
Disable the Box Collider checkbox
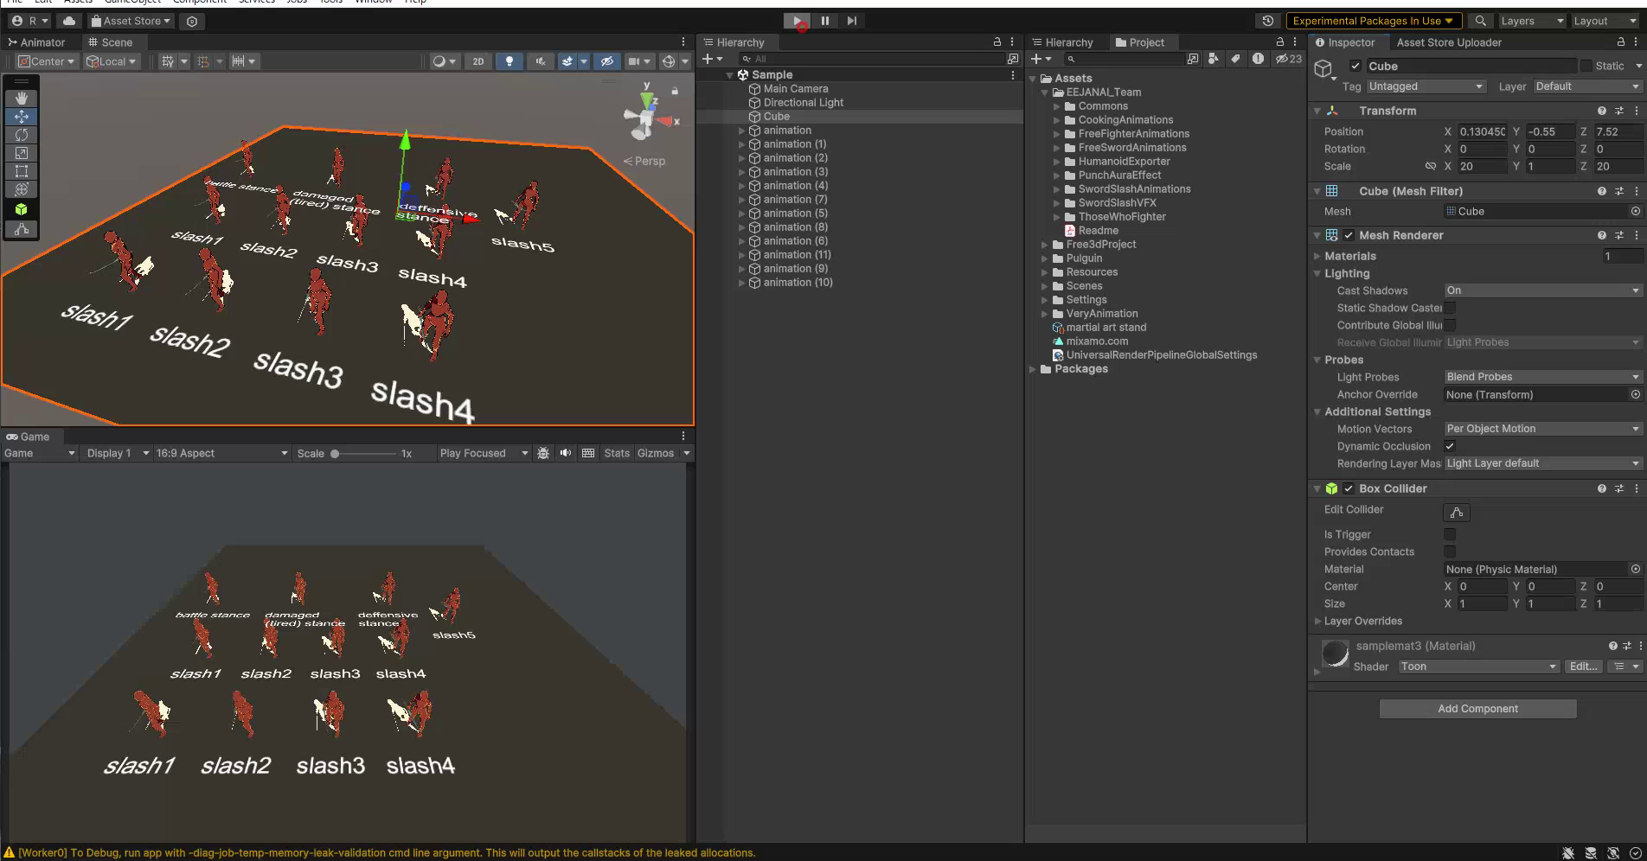(1349, 488)
